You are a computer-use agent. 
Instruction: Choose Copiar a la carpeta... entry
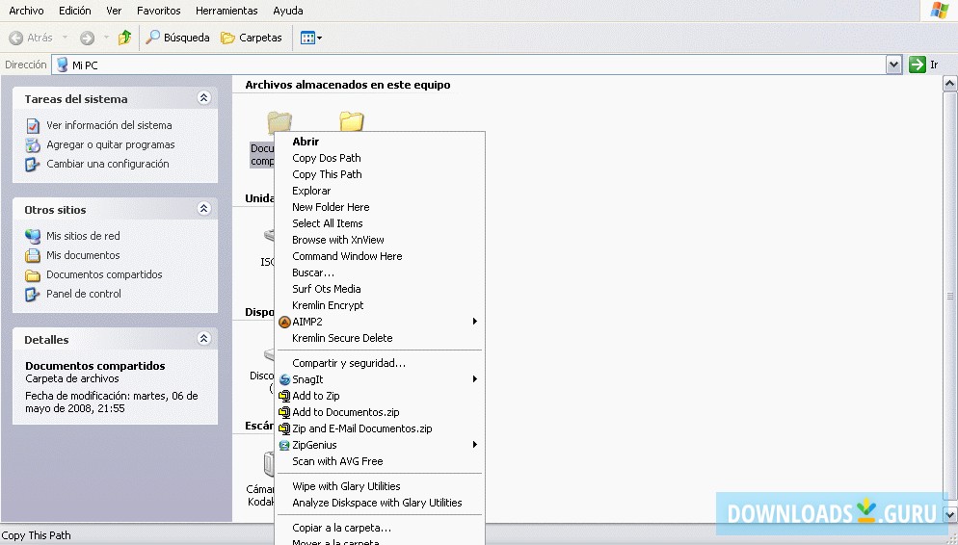tap(380, 528)
